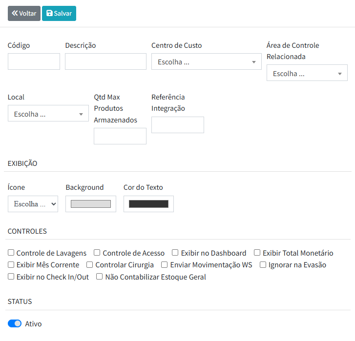Click the Descrição text field
Viewport: 355px width, 341px height.
tap(105, 61)
